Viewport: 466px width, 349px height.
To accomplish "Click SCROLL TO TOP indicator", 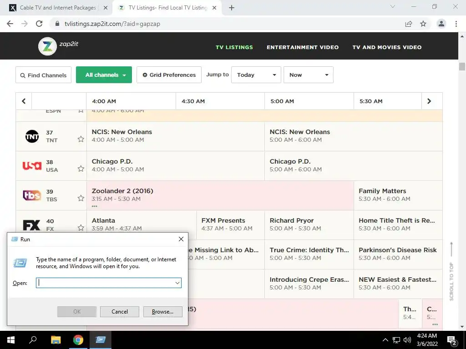I will pos(451,271).
